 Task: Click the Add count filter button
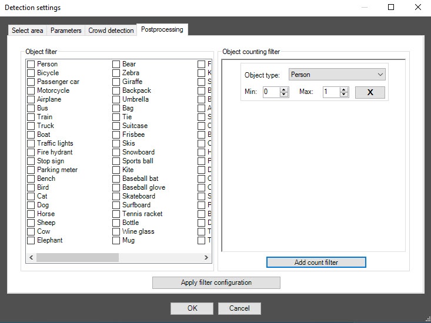point(316,263)
